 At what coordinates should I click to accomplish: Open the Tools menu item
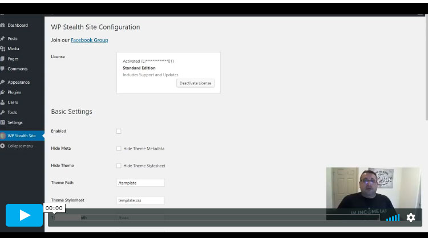pyautogui.click(x=13, y=112)
